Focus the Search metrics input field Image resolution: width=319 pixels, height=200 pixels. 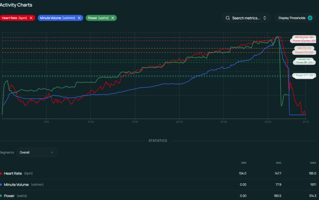click(246, 18)
